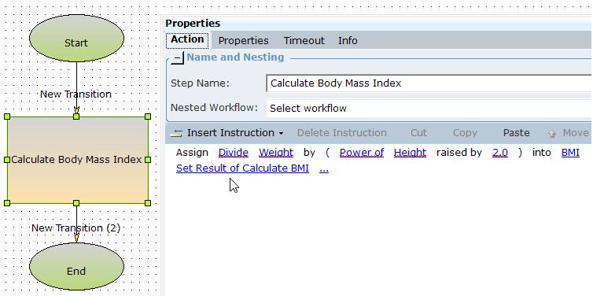Open Set Result of Calculate BMI link

click(x=242, y=168)
